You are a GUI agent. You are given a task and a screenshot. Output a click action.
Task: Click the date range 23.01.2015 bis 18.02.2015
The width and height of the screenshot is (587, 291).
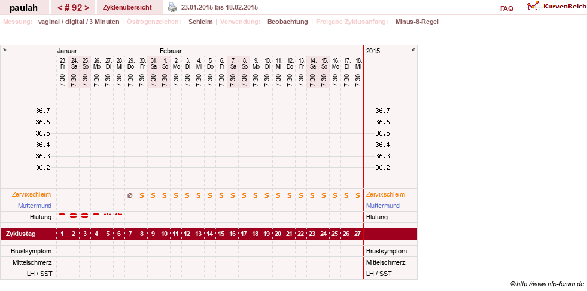[x=220, y=7]
